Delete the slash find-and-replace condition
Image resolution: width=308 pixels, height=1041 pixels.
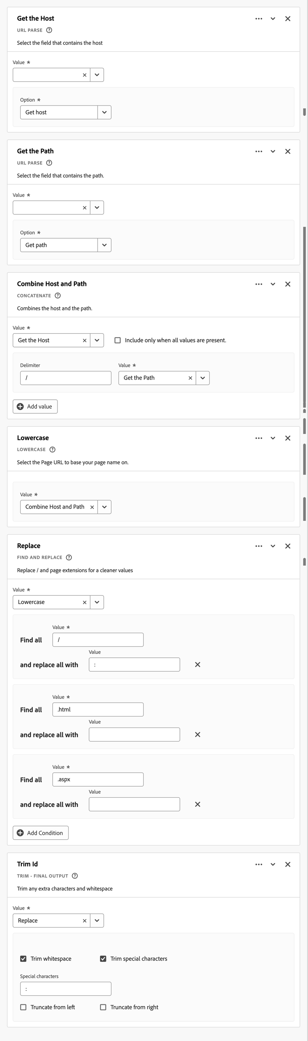coord(198,665)
